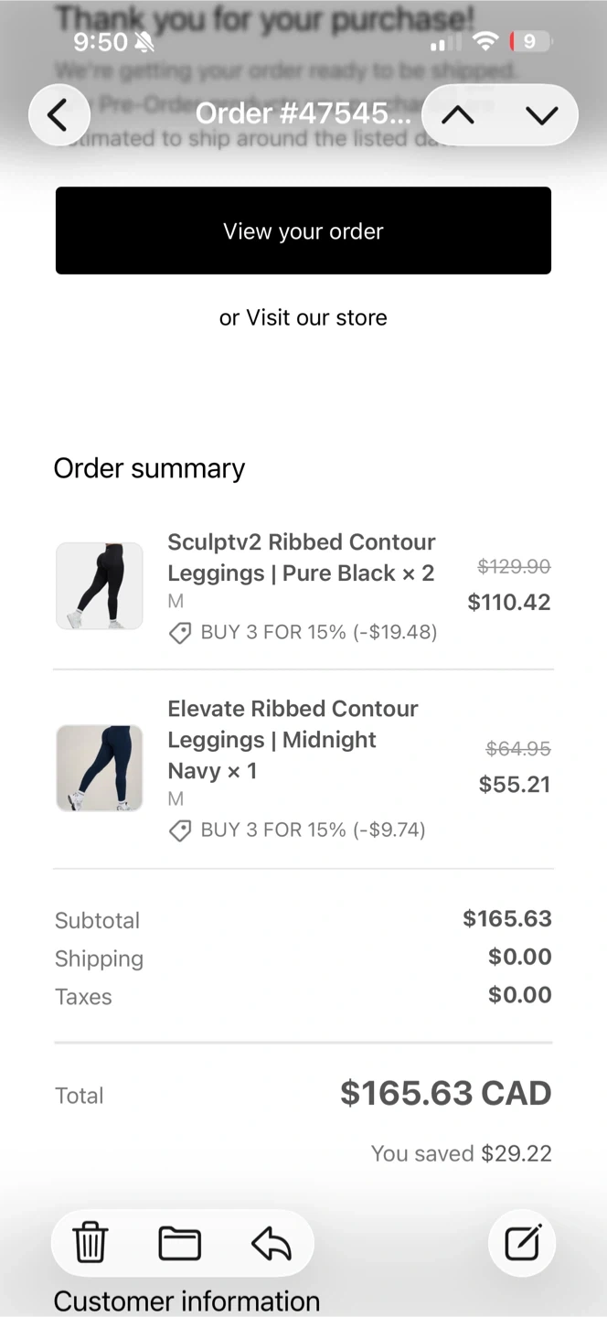Tap the $165.63 CAD total amount
607x1317 pixels.
[x=445, y=1093]
